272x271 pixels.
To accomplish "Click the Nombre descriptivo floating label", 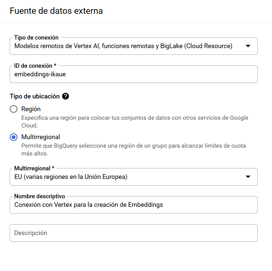I will point(40,196).
